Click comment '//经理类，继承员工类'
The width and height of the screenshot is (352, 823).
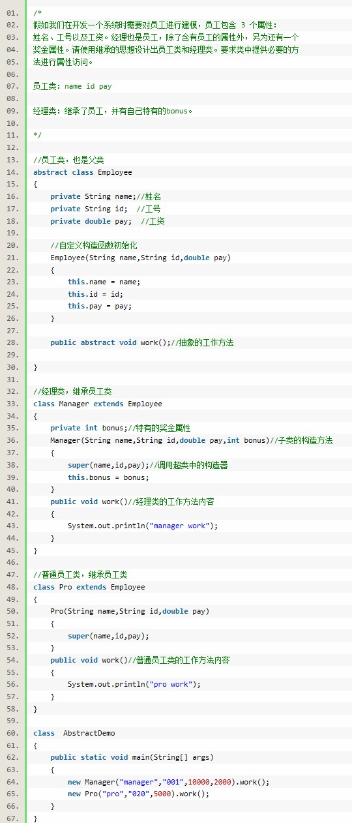pos(72,391)
